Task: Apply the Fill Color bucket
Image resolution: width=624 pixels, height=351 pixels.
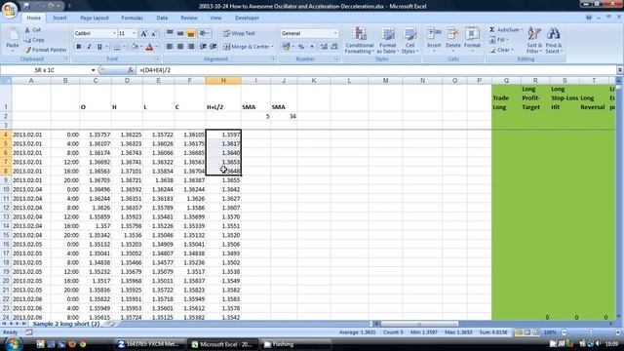Action: pos(135,47)
